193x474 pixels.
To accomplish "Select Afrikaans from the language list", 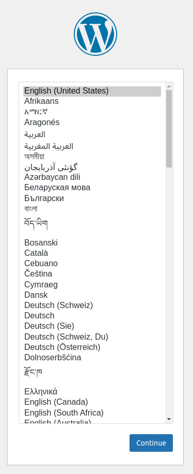I will pos(92,101).
